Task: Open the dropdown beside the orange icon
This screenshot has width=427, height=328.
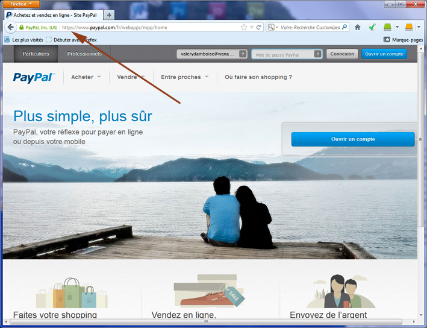Action: pos(419,27)
